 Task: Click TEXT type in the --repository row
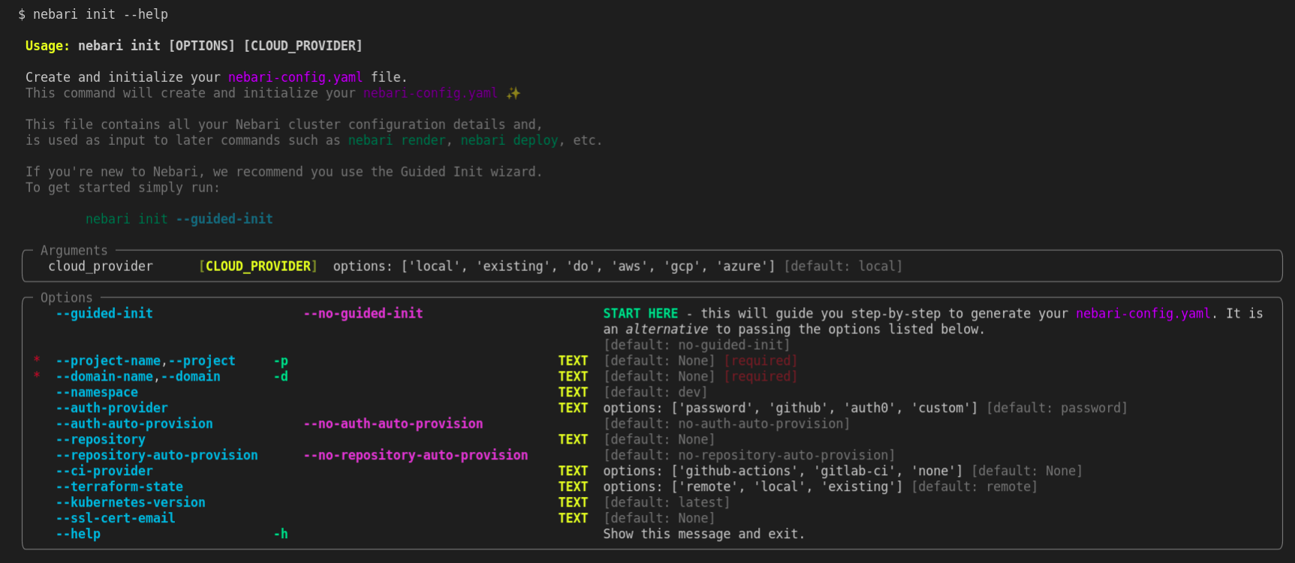pyautogui.click(x=573, y=440)
